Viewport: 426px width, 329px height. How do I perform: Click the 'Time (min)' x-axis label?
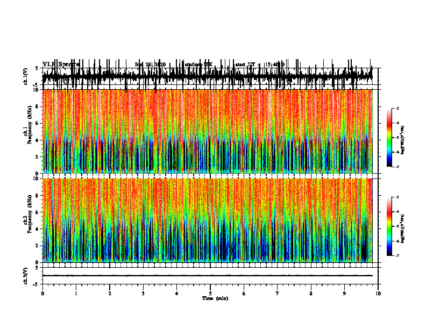pos(215,298)
